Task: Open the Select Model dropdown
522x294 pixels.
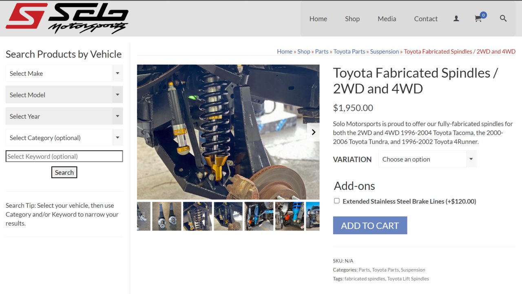Action: click(x=64, y=95)
